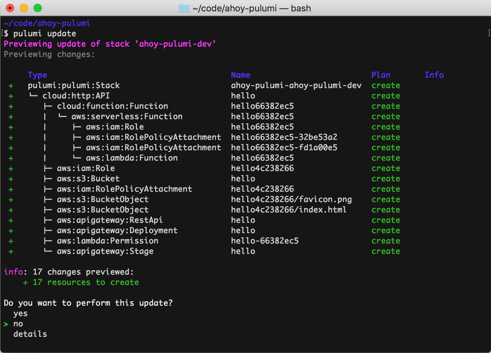The image size is (491, 353).
Task: Select the 'details' option in the prompt
Action: 30,334
